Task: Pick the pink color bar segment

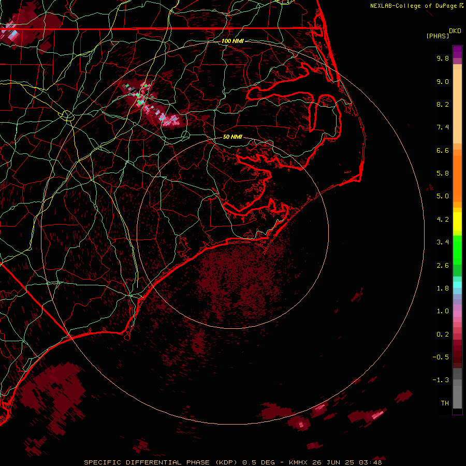Action: (457, 314)
